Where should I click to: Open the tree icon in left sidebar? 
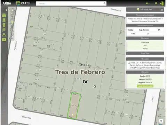pyautogui.click(x=4, y=30)
